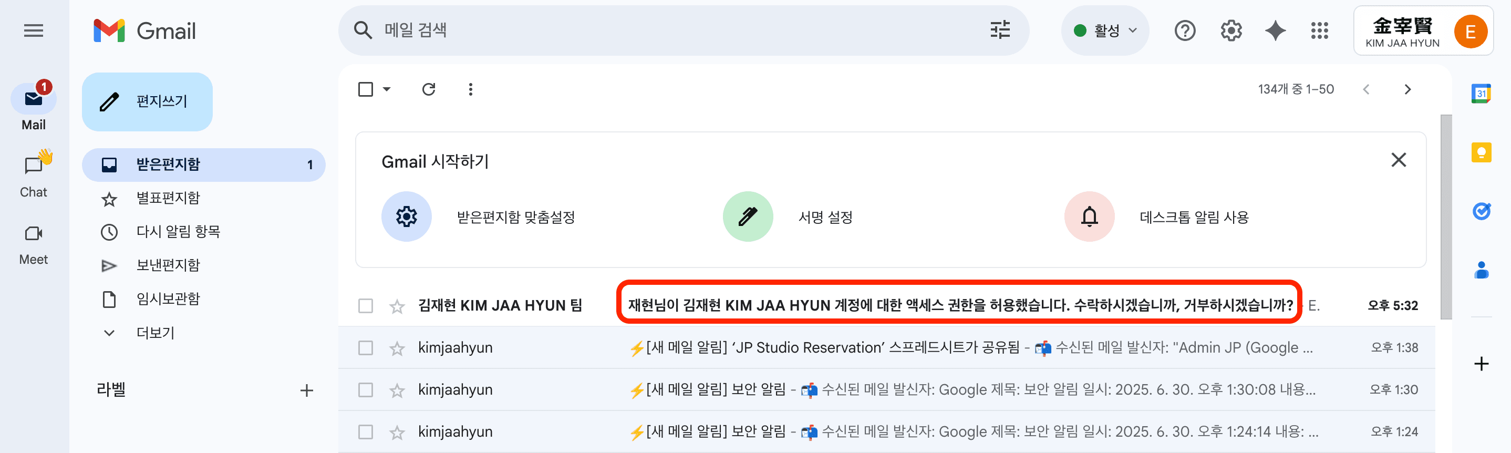Switch to Chat in the left rail
This screenshot has height=453, width=1511.
pos(34,173)
